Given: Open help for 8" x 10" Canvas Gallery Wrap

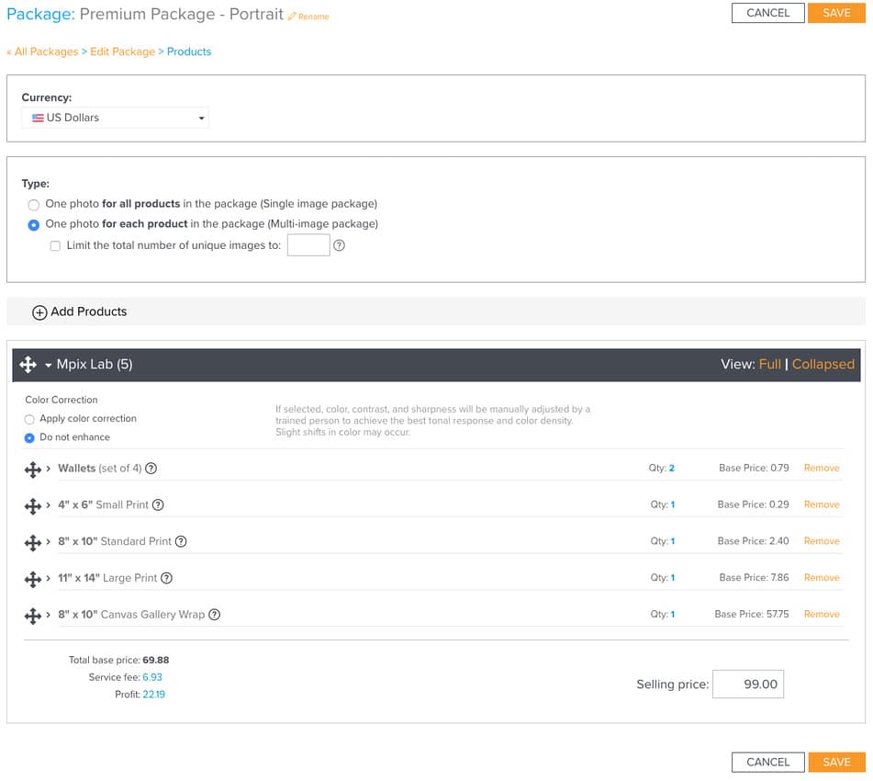Looking at the screenshot, I should (x=215, y=615).
